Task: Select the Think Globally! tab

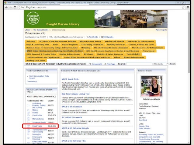Action: [x=133, y=54]
